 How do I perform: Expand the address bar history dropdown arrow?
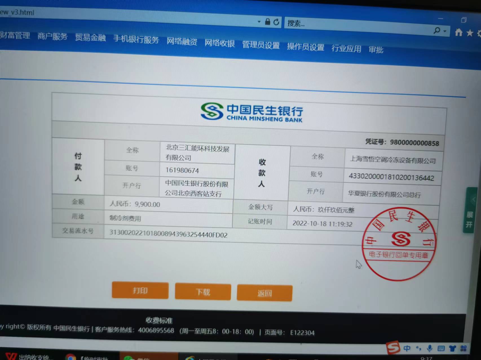click(x=259, y=22)
